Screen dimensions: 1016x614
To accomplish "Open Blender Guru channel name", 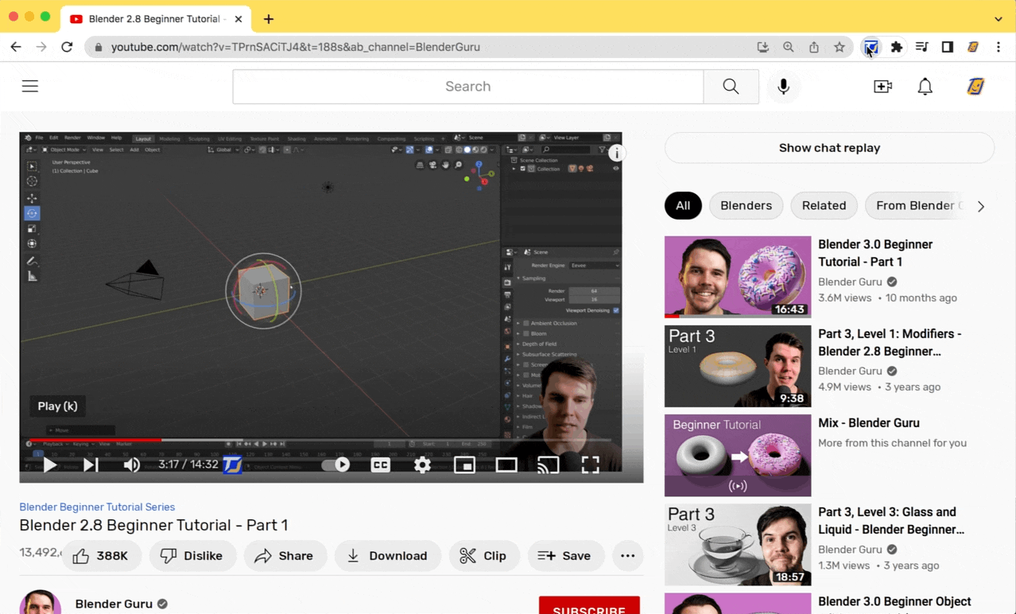I will coord(114,604).
